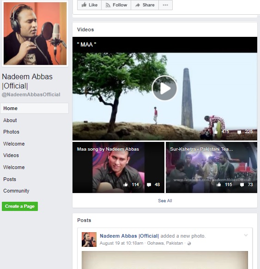
Task: Open the About section in sidebar
Action: [x=10, y=120]
